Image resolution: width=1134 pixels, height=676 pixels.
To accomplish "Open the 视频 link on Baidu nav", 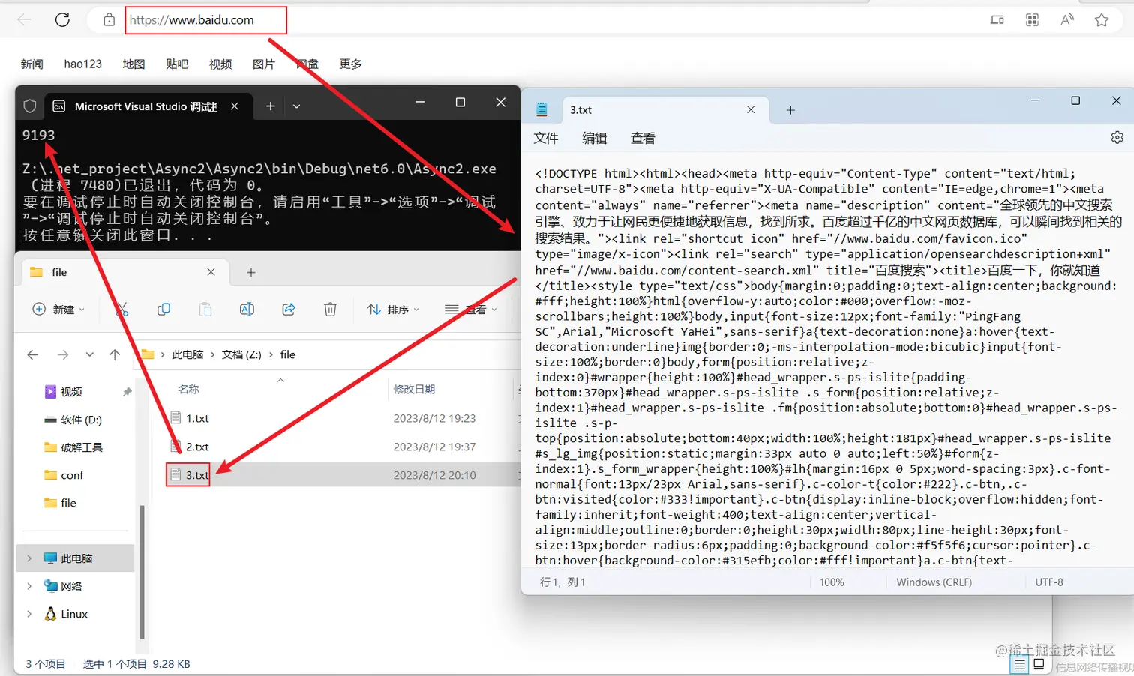I will pyautogui.click(x=220, y=64).
